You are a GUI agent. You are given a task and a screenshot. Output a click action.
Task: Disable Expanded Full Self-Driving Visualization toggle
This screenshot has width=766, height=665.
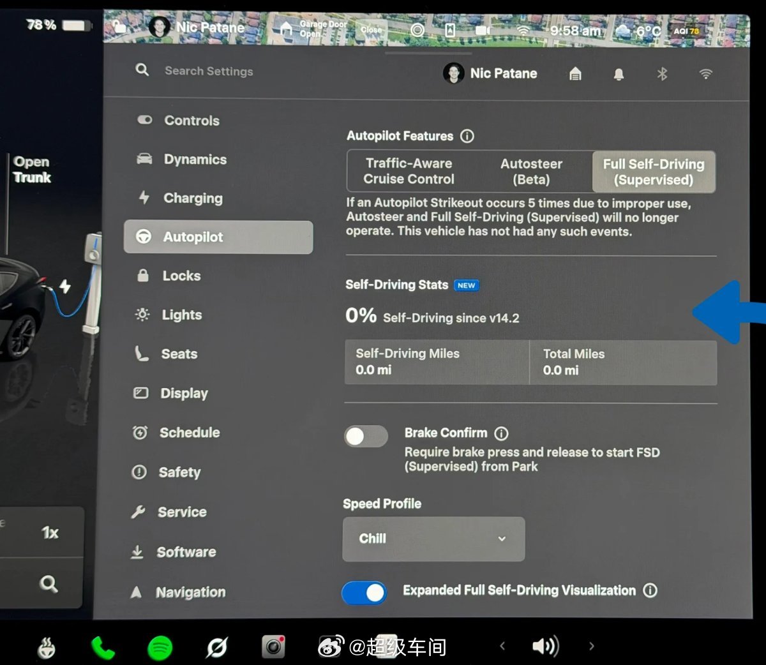(364, 593)
